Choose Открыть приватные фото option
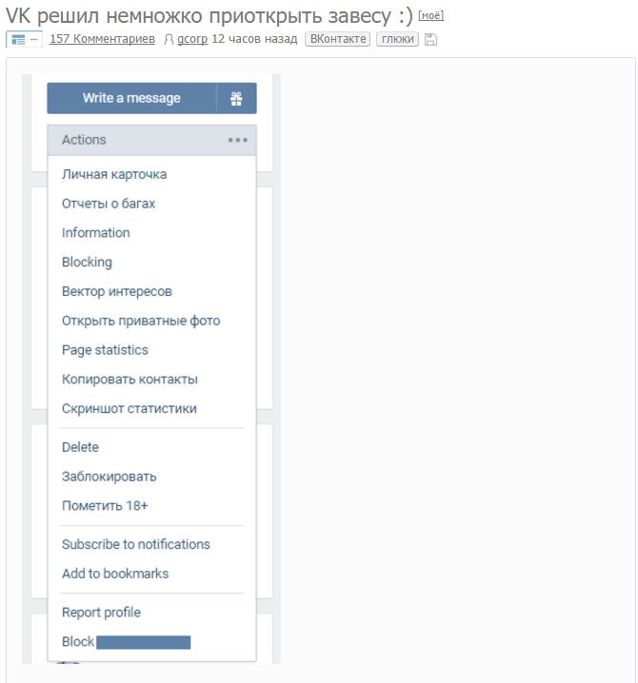The image size is (638, 683). (141, 321)
